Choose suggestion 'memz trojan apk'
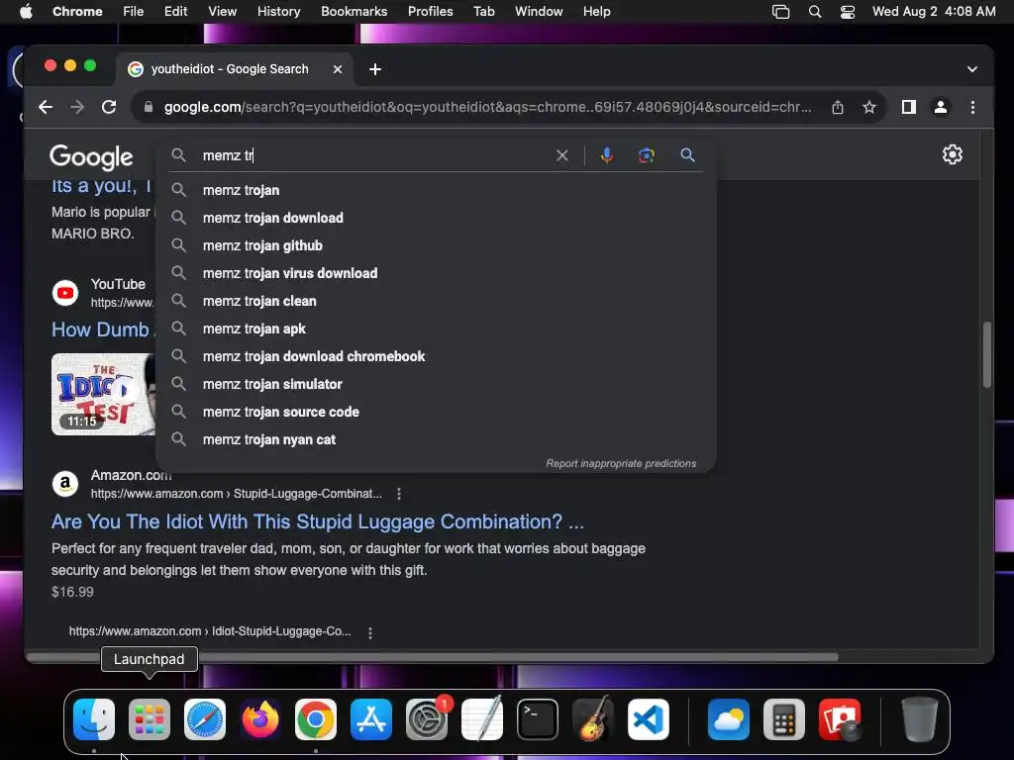Image resolution: width=1014 pixels, height=760 pixels. (x=437, y=329)
